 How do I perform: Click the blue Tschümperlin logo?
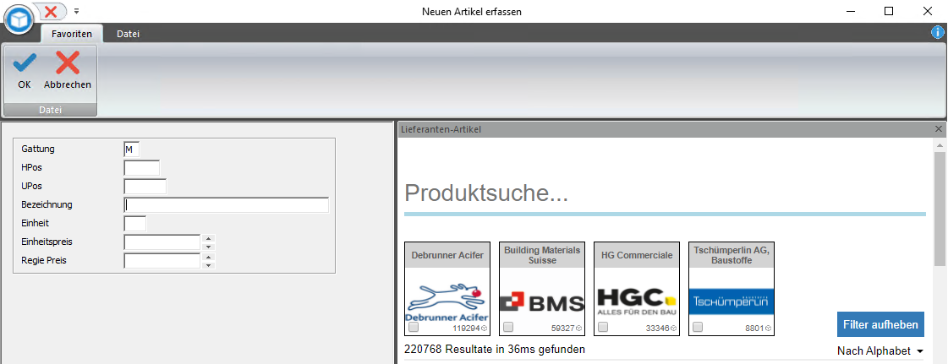point(732,302)
